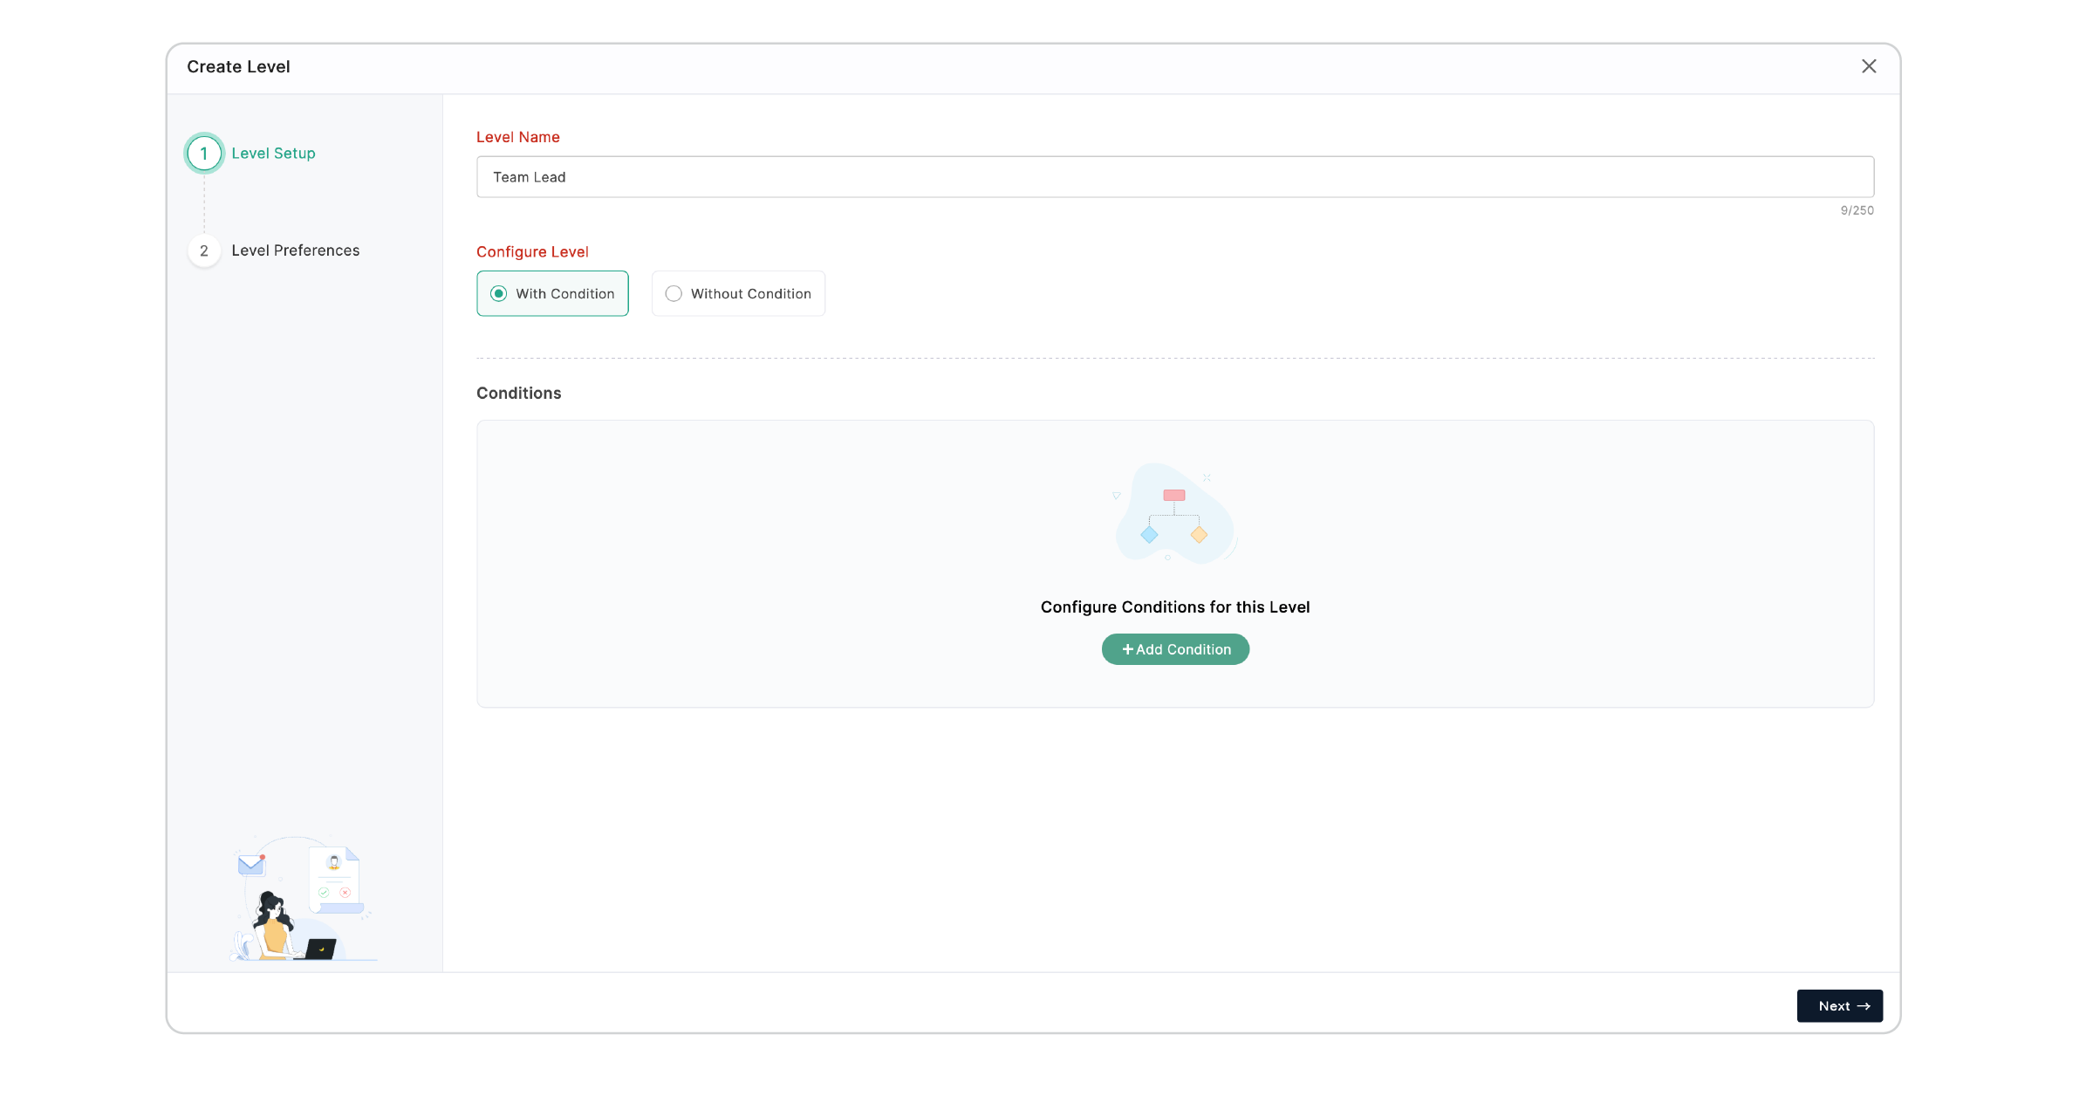Click the flowchart illustration in Conditions panel

(1174, 515)
